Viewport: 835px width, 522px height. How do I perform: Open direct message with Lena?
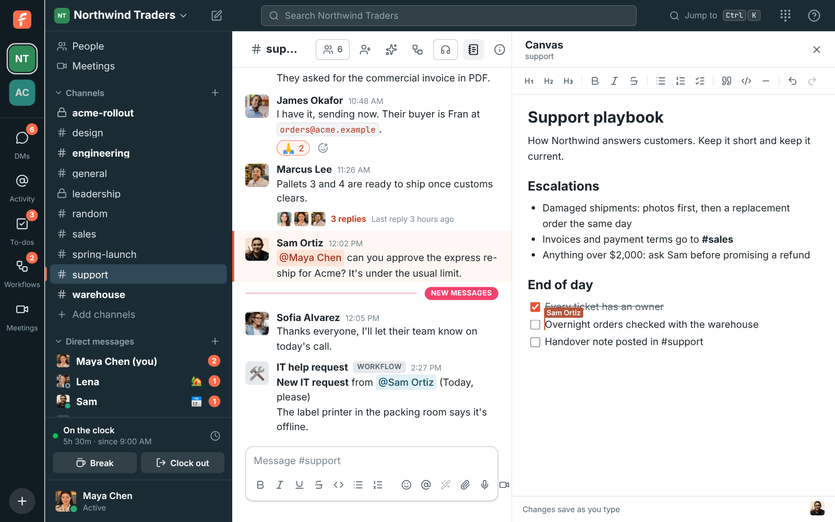[138, 382]
